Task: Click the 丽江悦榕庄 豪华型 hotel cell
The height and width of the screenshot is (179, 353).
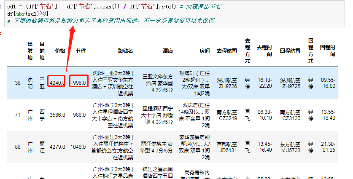Action: tap(156, 147)
